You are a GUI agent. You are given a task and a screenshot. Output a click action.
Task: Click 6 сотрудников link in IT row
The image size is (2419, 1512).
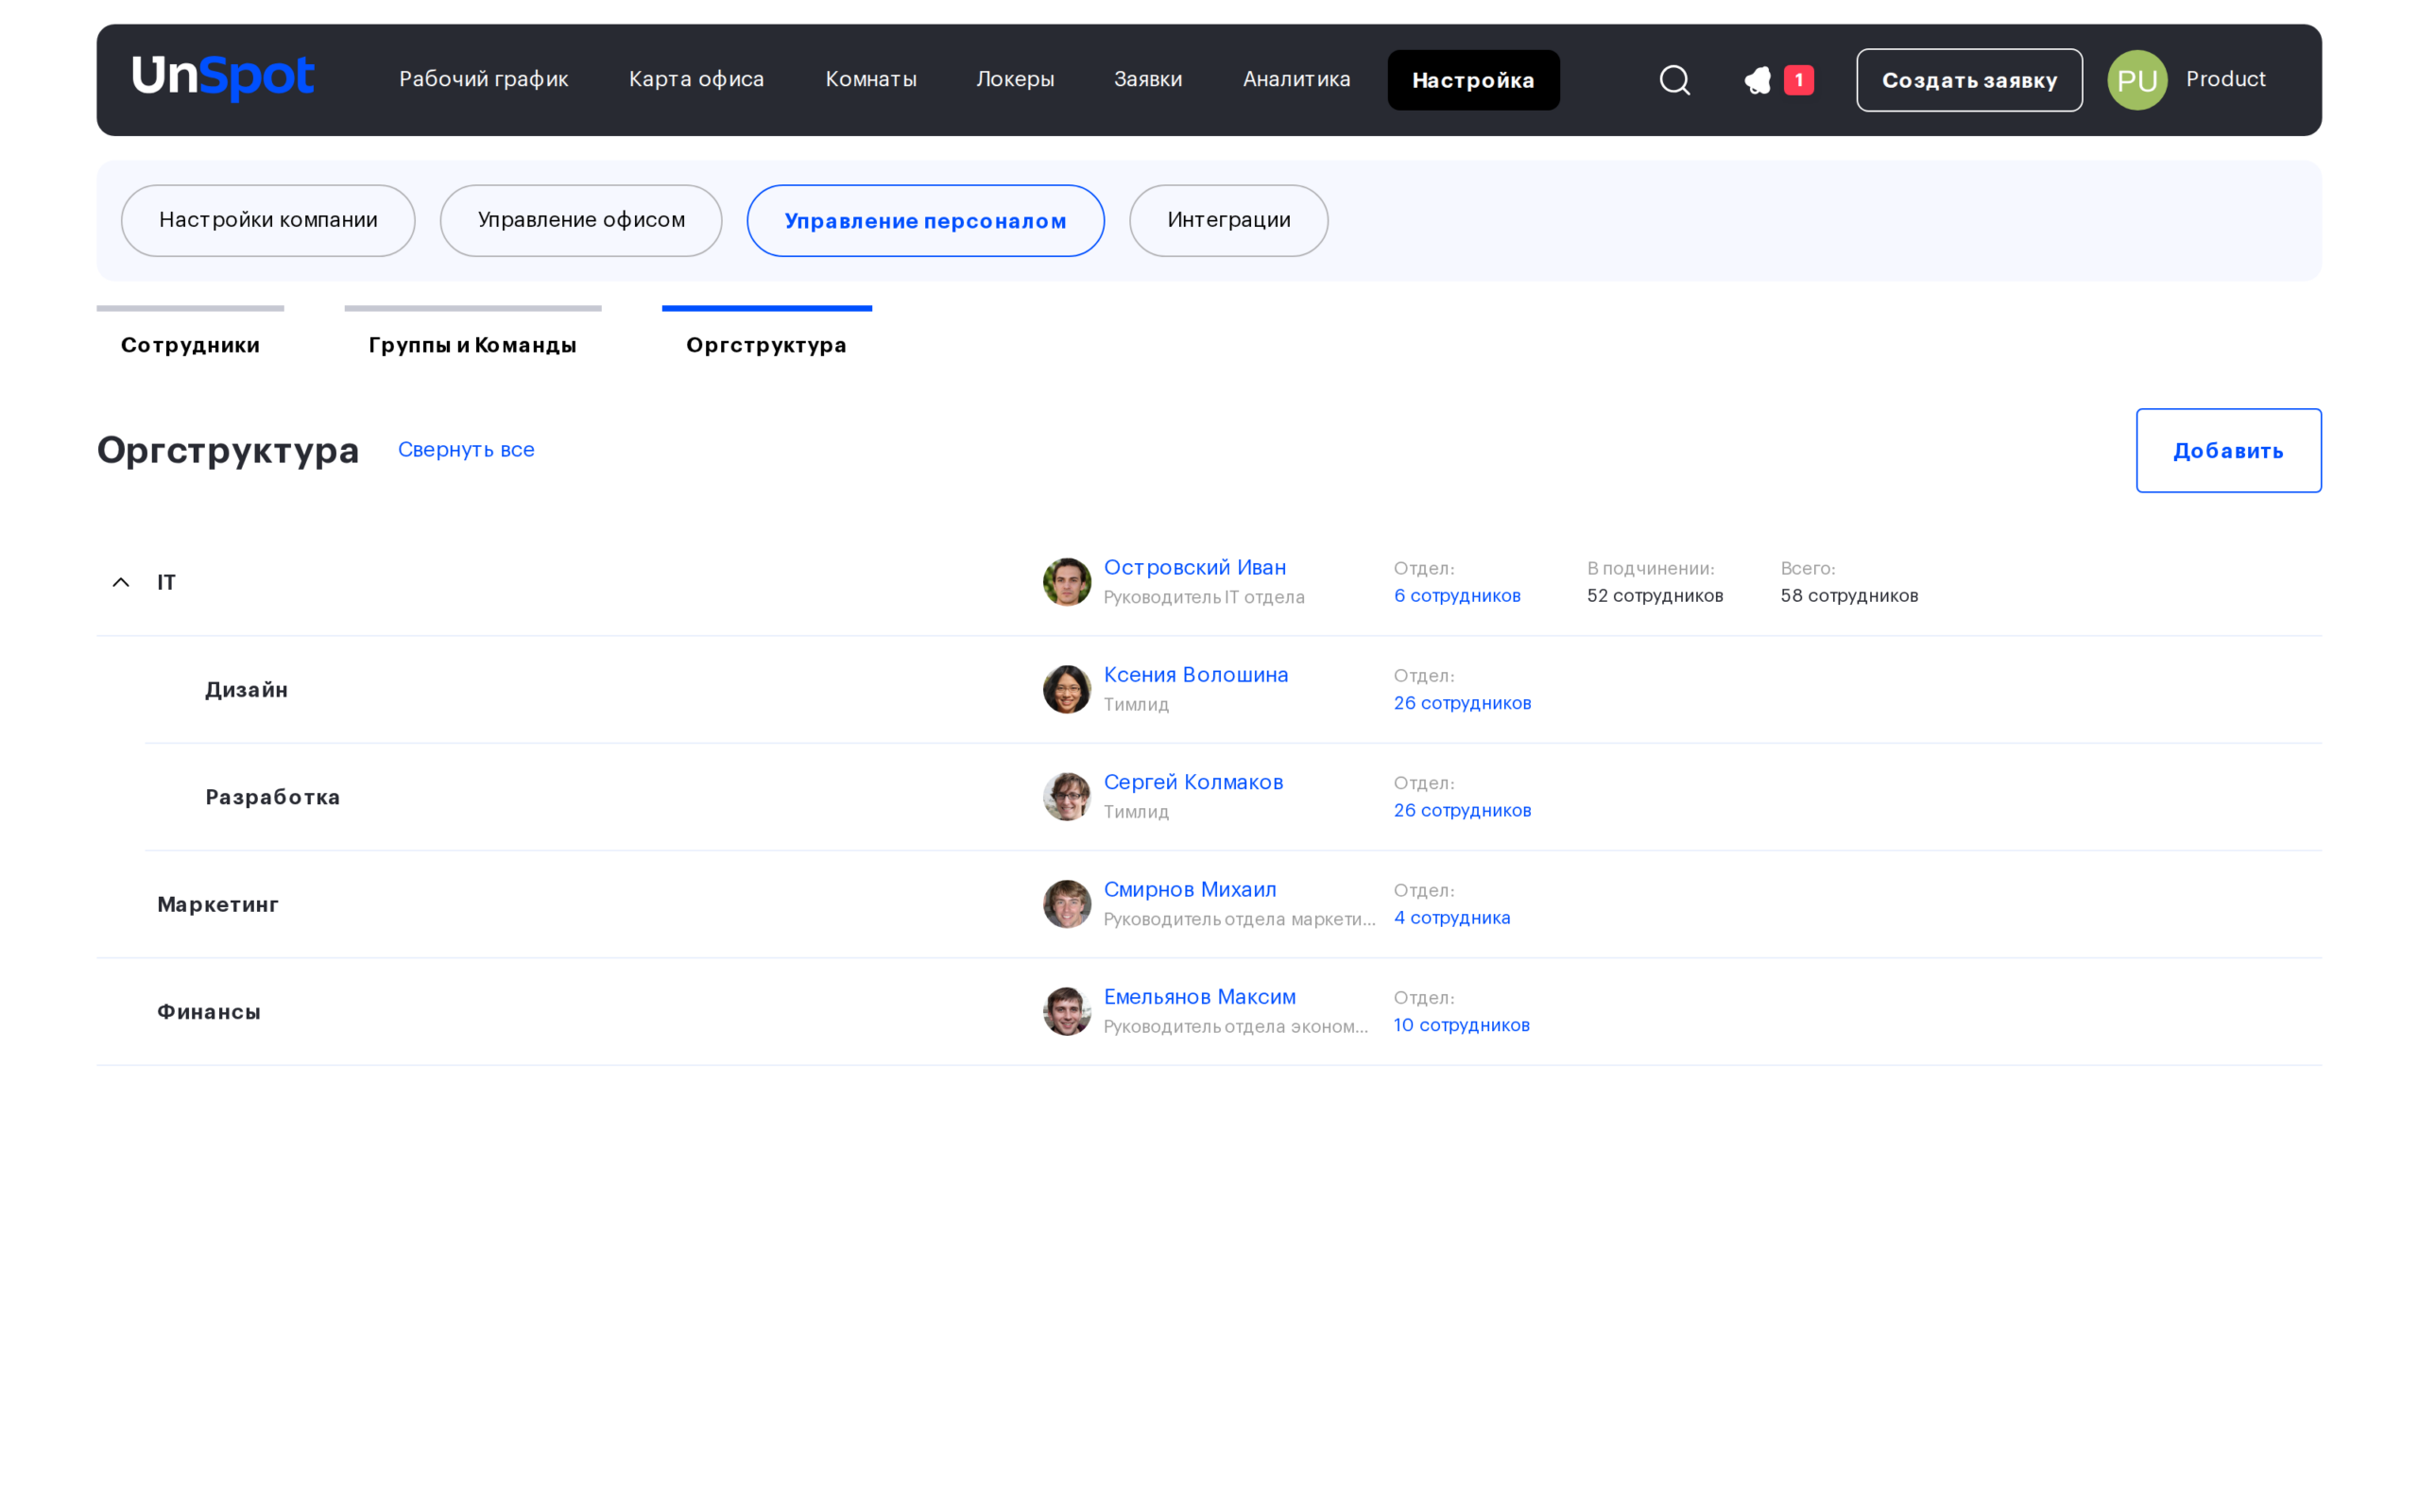tap(1457, 595)
